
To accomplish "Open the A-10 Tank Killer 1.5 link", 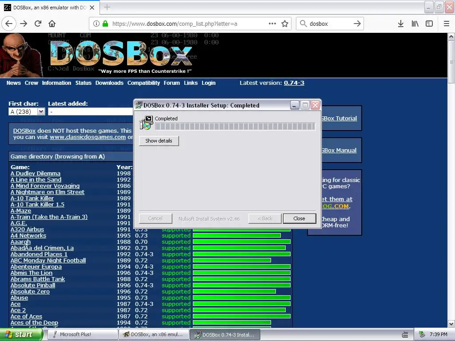I will pyautogui.click(x=37, y=204).
